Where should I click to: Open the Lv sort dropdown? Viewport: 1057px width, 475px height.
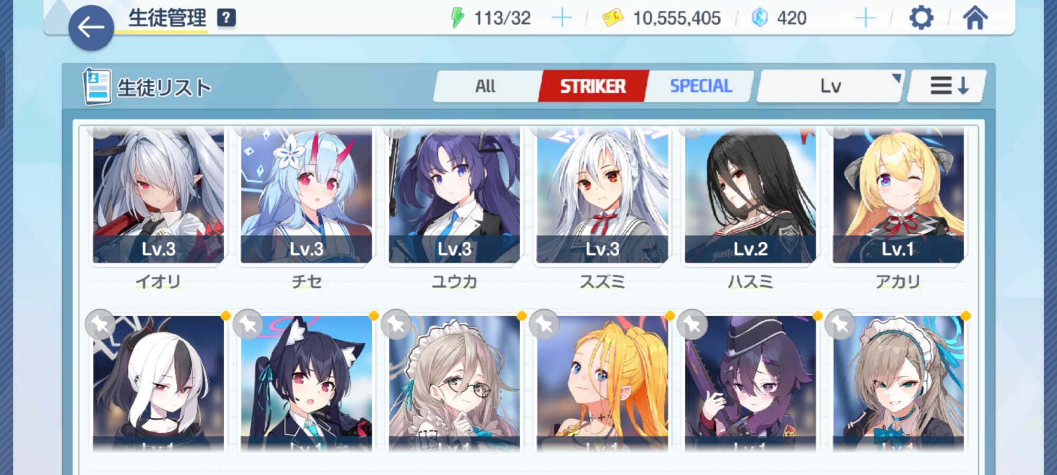[x=830, y=86]
